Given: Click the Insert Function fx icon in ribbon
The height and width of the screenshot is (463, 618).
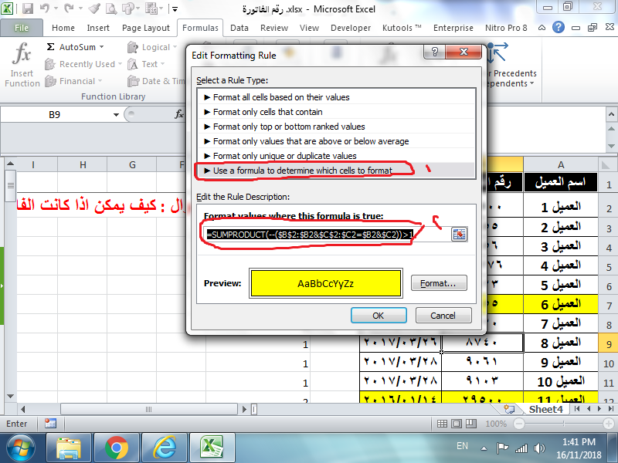Looking at the screenshot, I should pos(22,52).
